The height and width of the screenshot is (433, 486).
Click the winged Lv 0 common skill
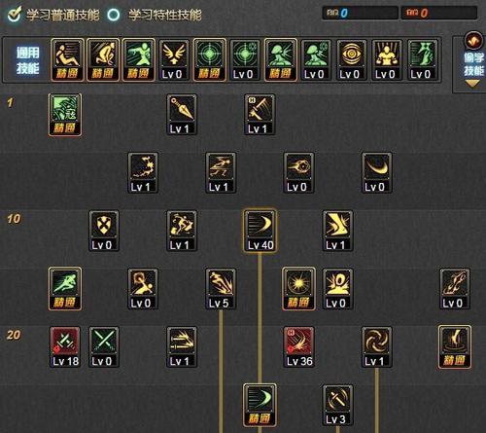pyautogui.click(x=174, y=60)
